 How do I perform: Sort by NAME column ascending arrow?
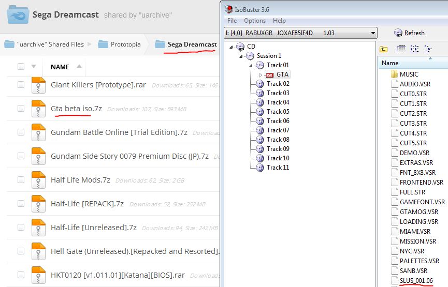[79, 66]
